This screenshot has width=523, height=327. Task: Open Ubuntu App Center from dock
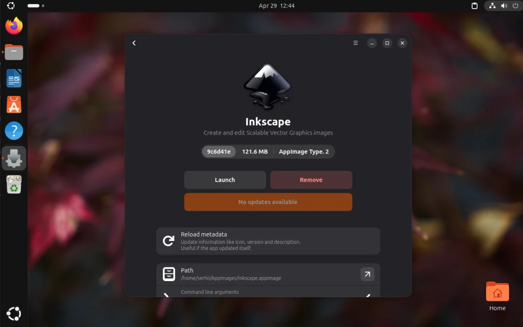[x=14, y=105]
